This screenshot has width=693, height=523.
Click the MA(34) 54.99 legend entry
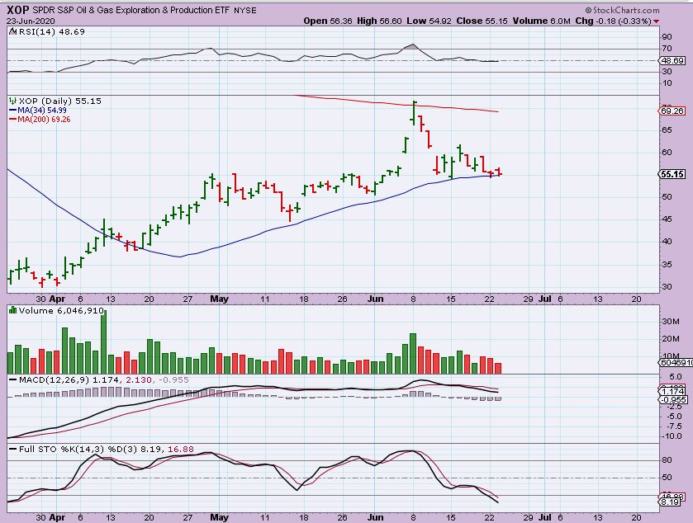click(38, 111)
